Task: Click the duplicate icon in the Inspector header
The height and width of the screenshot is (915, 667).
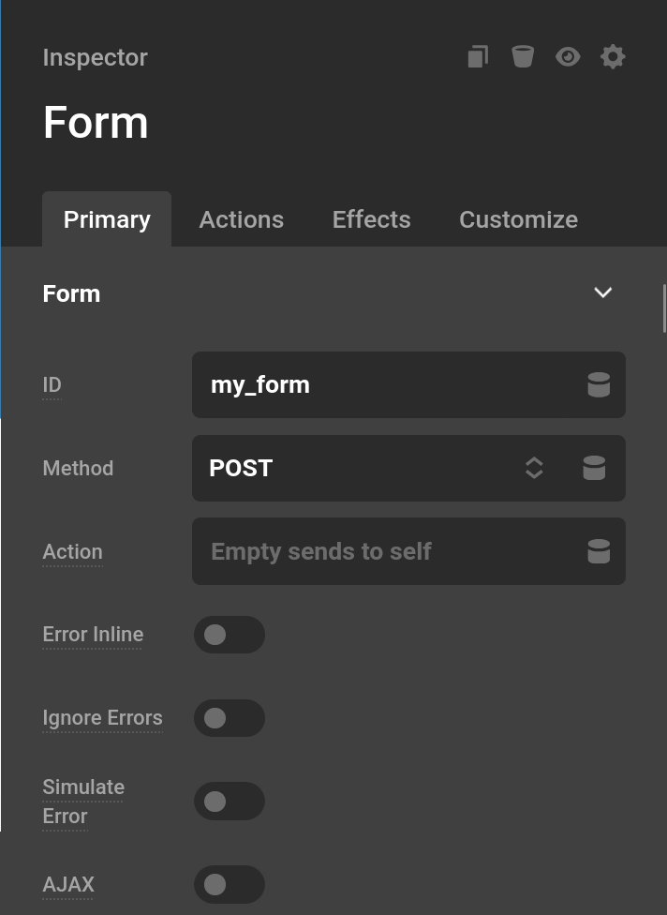Action: 478,56
